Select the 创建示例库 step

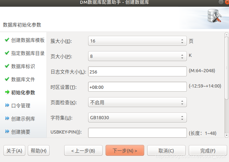pyautogui.click(x=23, y=119)
